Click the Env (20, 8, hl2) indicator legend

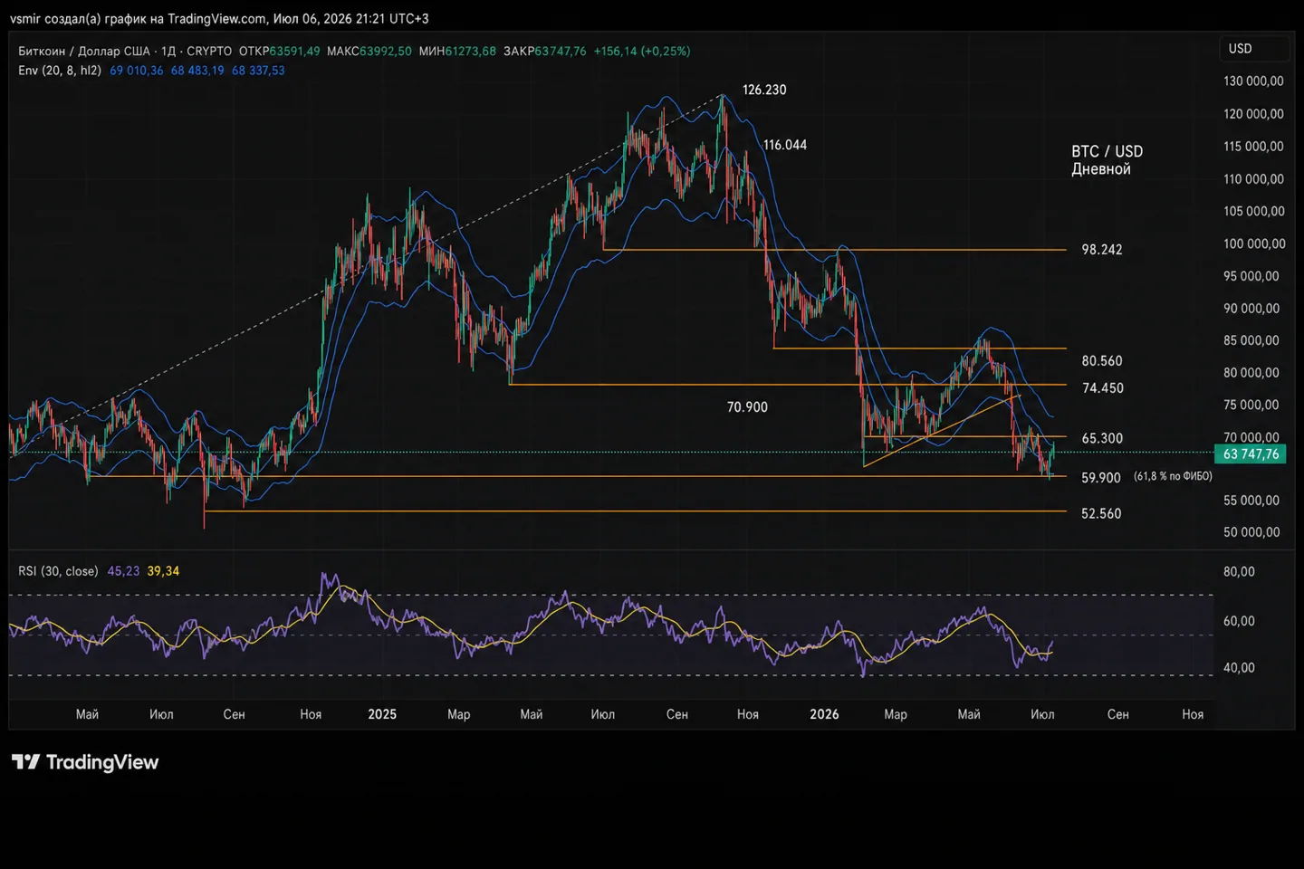pos(60,71)
